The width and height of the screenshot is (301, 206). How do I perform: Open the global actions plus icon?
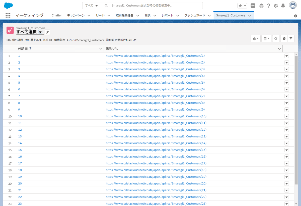[253, 6]
